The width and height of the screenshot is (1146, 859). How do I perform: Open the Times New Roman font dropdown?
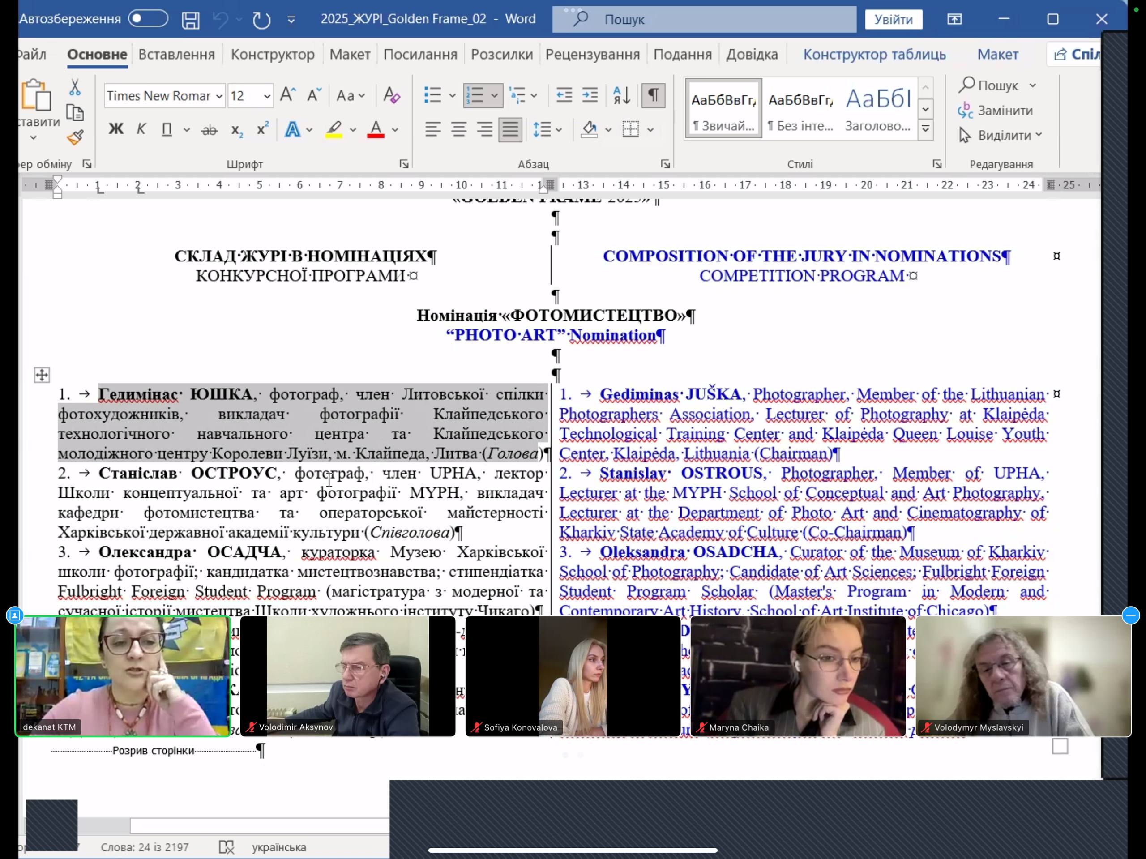(219, 96)
